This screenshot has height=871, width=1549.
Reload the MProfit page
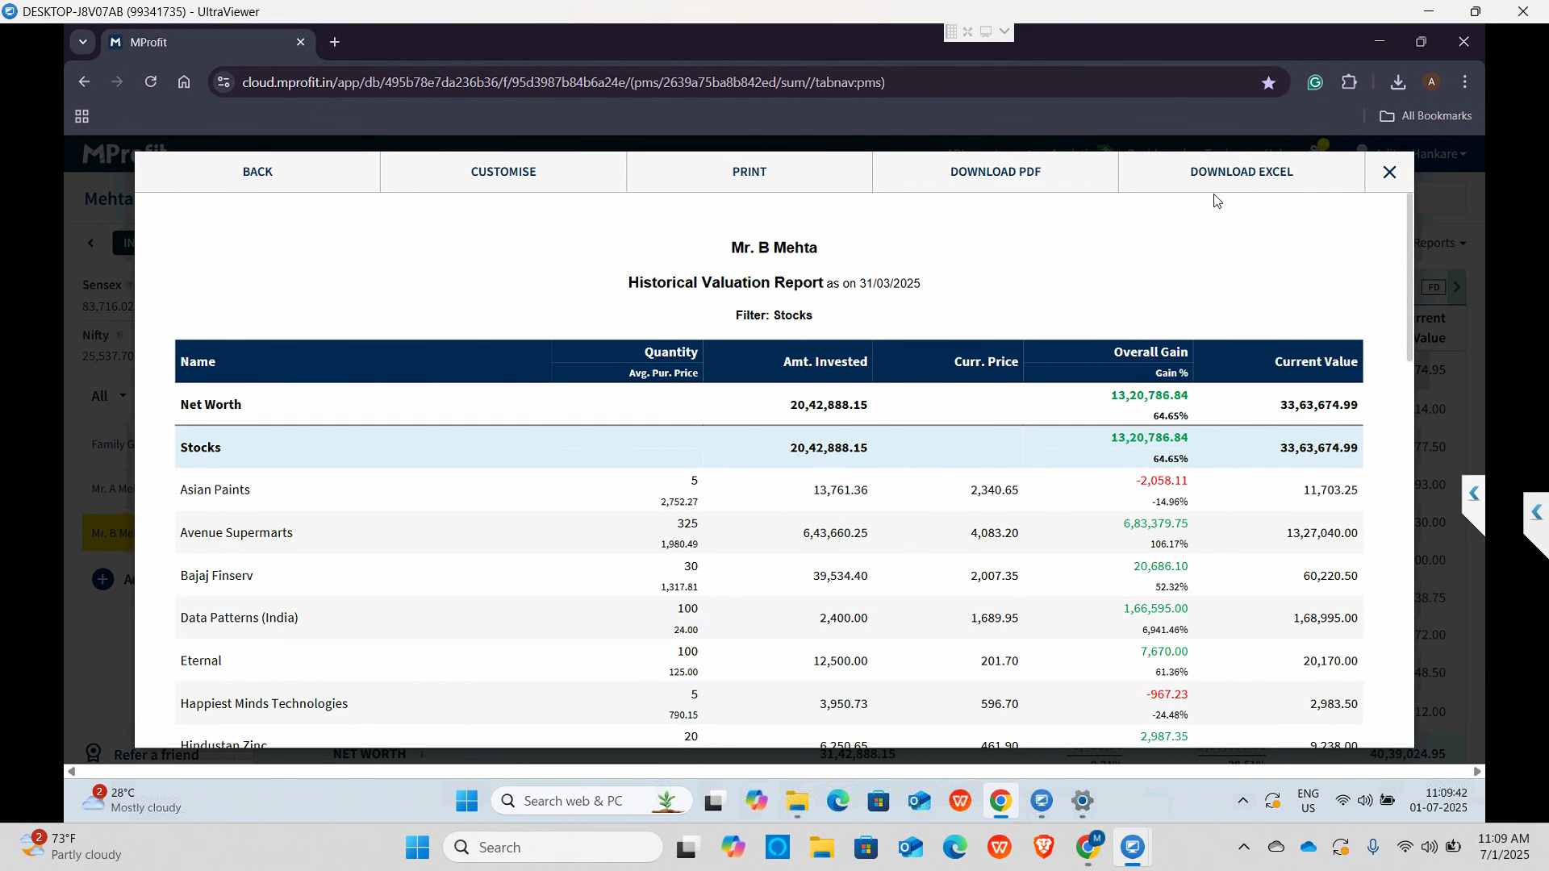click(x=151, y=82)
